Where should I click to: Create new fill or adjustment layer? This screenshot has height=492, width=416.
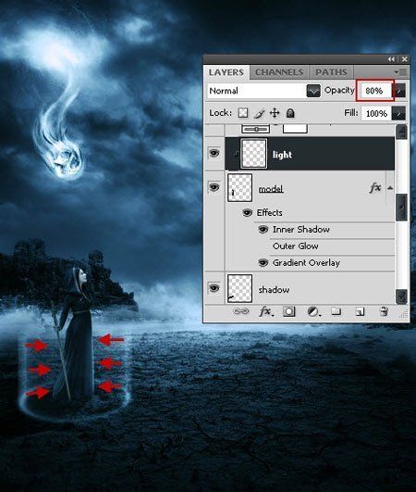[x=314, y=311]
